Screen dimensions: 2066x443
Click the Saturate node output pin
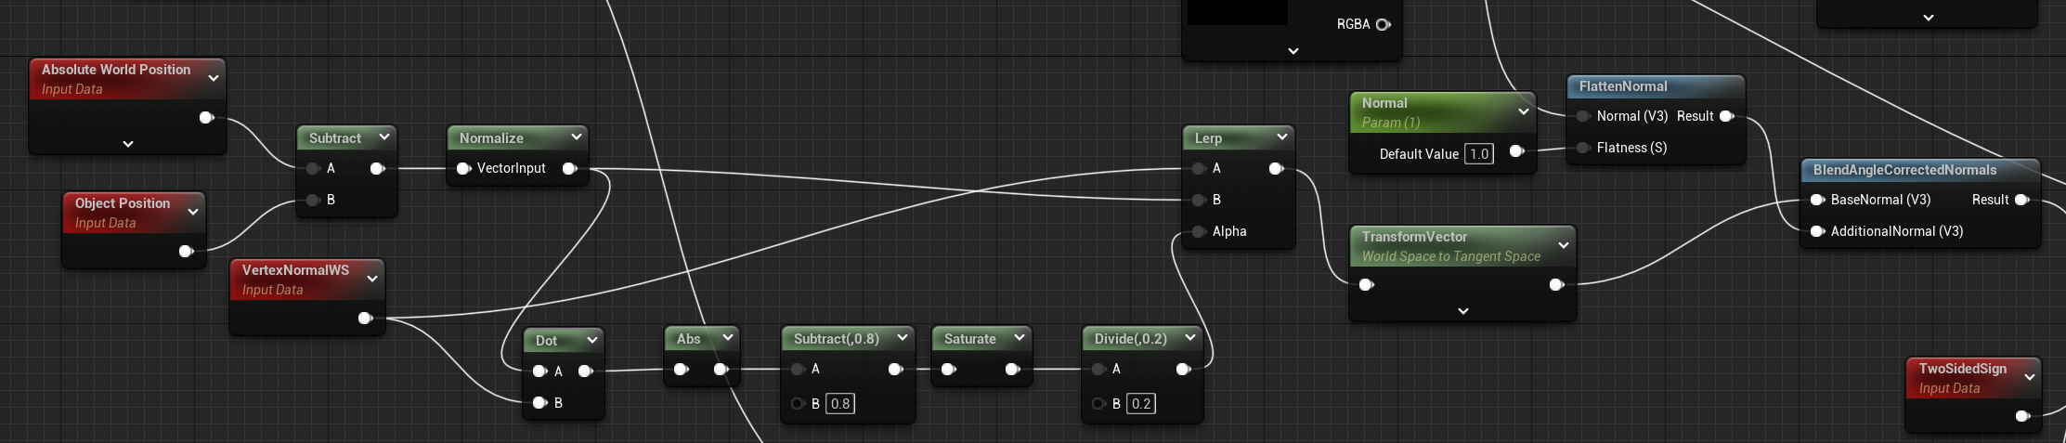click(1012, 369)
